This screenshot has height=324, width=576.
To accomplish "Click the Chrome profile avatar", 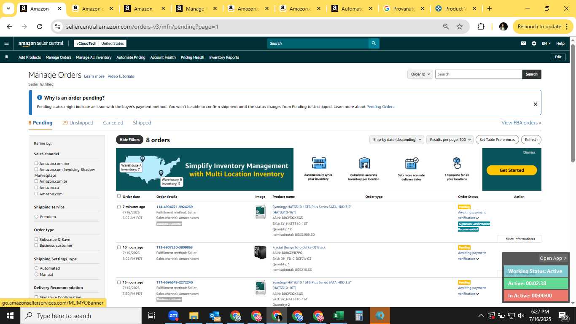I will (503, 27).
